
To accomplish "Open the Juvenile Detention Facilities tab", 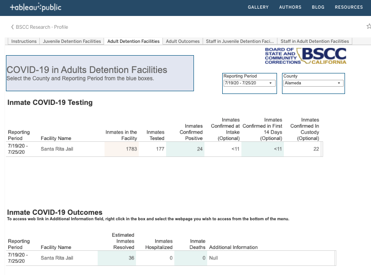I will click(x=72, y=42).
